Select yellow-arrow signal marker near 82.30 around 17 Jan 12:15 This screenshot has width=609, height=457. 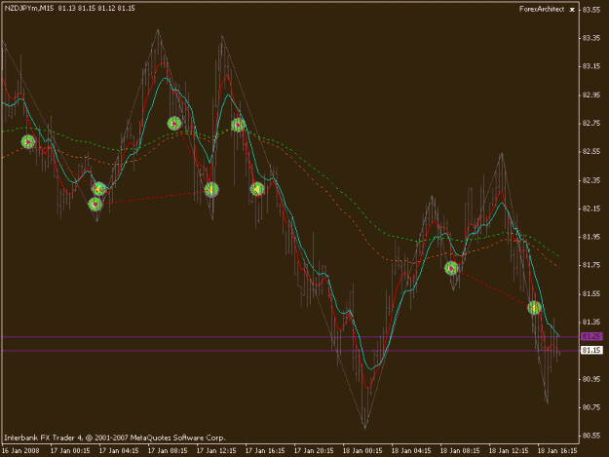pos(211,190)
